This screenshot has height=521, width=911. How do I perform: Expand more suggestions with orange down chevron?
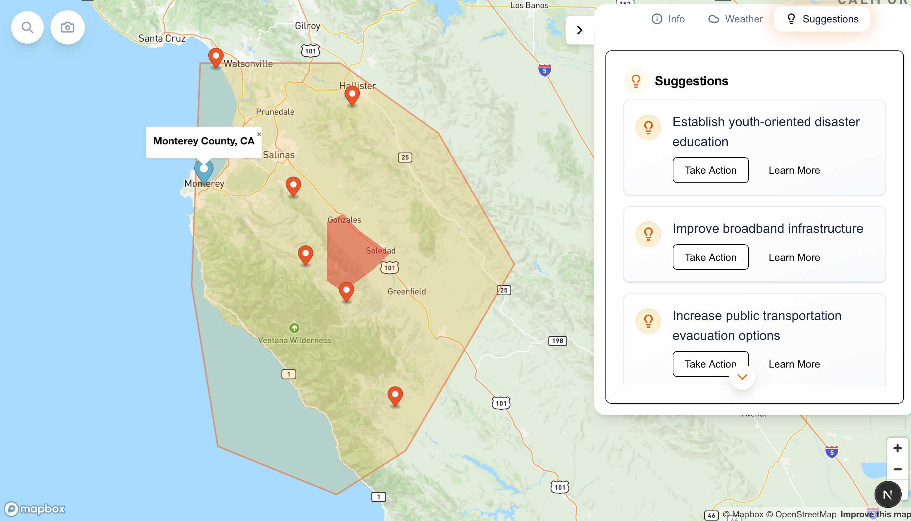[x=742, y=377]
